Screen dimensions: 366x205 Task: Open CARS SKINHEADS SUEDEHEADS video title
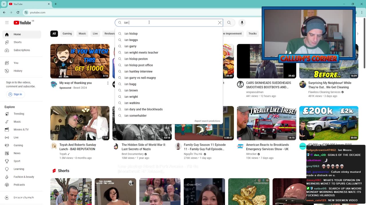(268, 85)
